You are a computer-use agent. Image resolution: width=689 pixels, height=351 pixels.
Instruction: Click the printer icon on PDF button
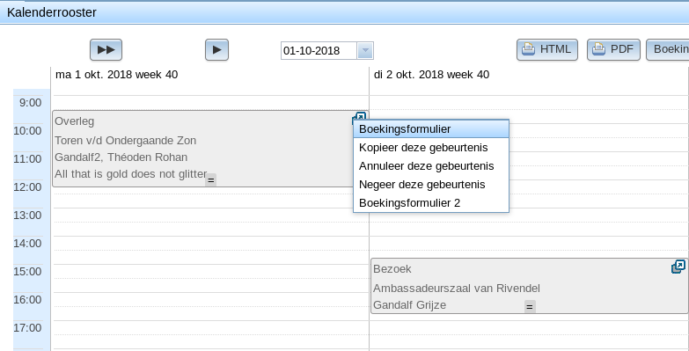599,49
